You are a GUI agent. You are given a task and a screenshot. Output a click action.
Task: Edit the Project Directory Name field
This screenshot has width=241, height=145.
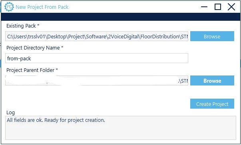pos(97,58)
